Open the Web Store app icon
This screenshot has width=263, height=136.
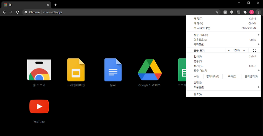coord(39,70)
